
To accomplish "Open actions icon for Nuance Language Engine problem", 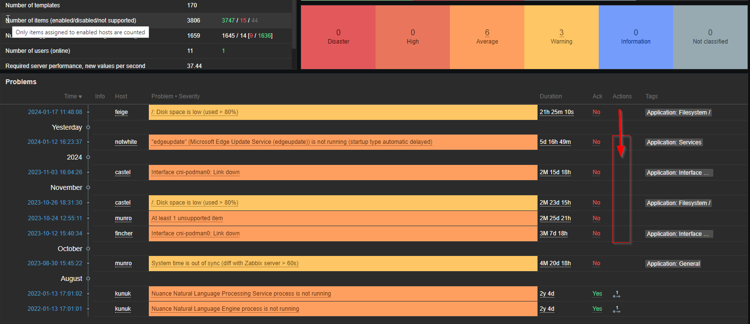I will pyautogui.click(x=616, y=309).
